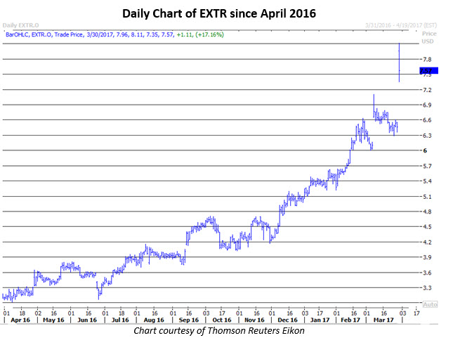Click the chart title 'Daily Chart of EXTR since April 2016'

click(219, 13)
